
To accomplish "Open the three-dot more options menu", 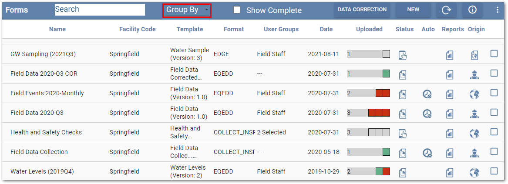I will [498, 10].
